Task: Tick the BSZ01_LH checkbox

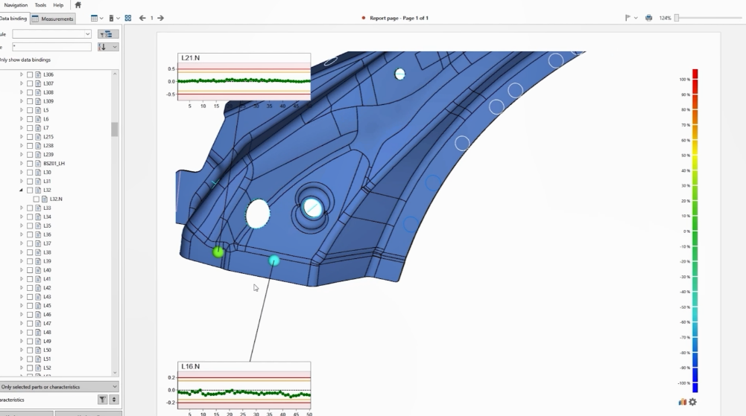Action: [30, 164]
